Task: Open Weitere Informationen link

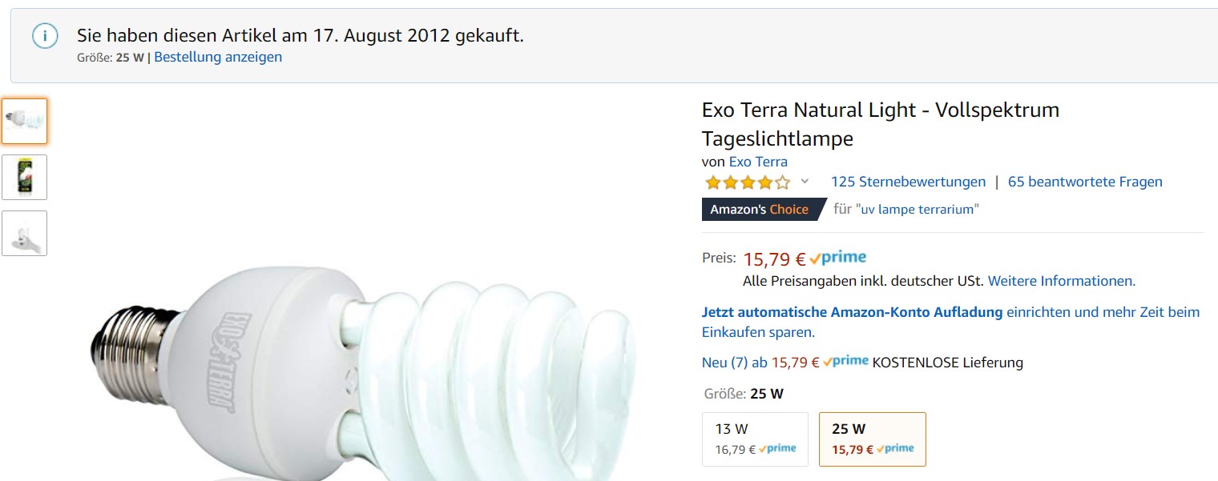Action: pyautogui.click(x=1061, y=281)
